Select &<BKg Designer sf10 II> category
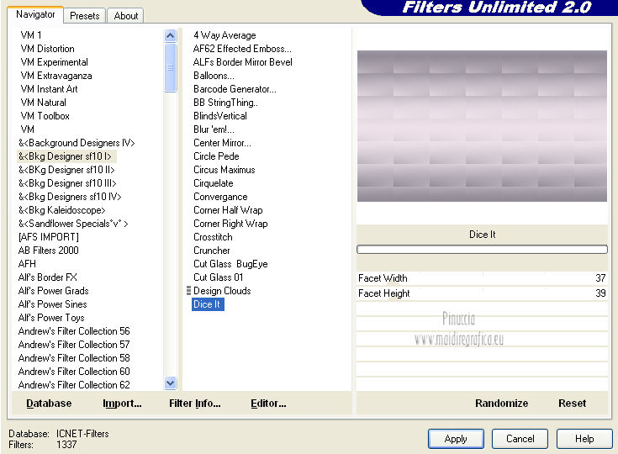This screenshot has height=454, width=618. [x=66, y=170]
